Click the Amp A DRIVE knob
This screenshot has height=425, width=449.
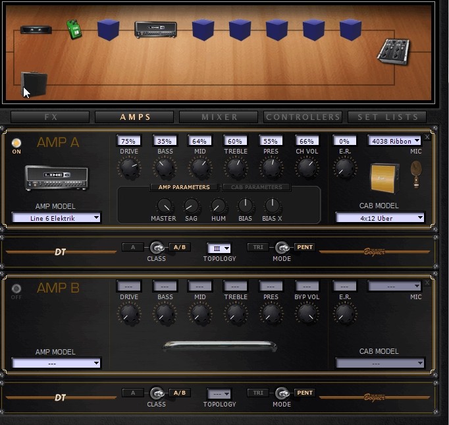pyautogui.click(x=129, y=168)
